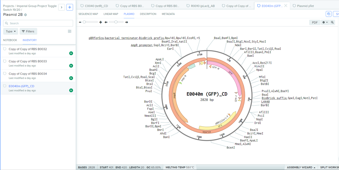Click the copy icon at top right
The image size is (339, 170).
pos(328,14)
